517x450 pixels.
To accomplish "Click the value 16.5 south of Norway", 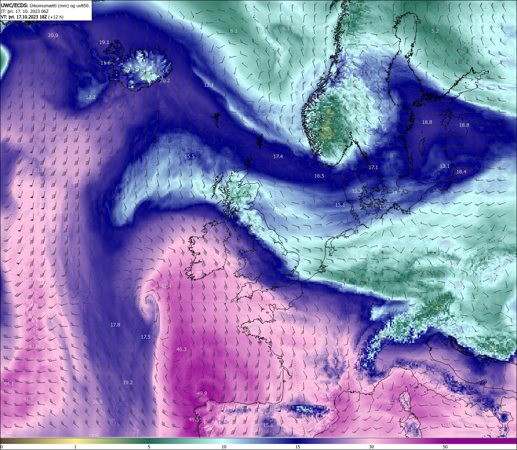I will click(x=319, y=176).
